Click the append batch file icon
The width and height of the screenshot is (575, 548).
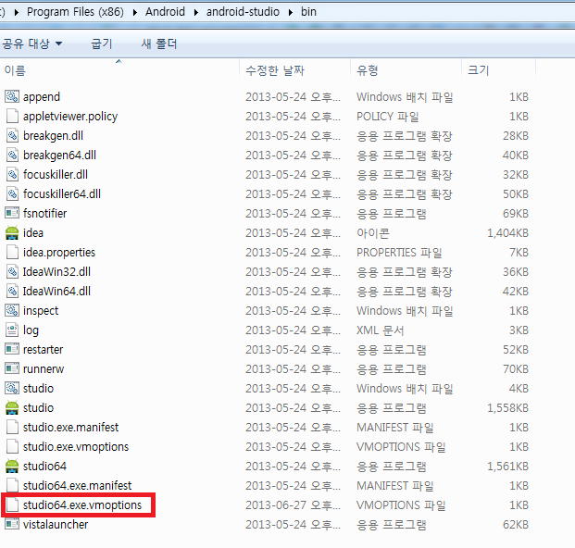(12, 97)
